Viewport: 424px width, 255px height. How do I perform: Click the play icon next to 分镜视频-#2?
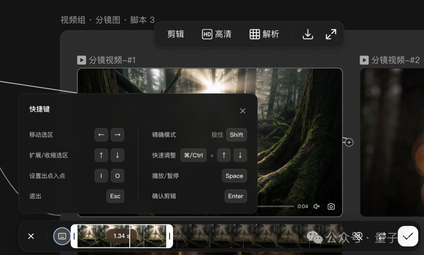pos(364,60)
